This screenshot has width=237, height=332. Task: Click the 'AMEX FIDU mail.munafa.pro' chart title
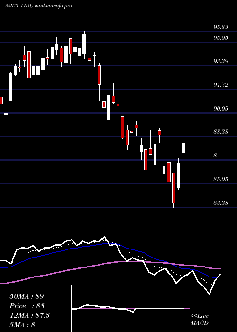38,6
